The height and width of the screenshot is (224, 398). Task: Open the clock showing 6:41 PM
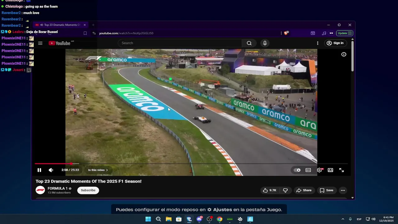[x=386, y=219]
